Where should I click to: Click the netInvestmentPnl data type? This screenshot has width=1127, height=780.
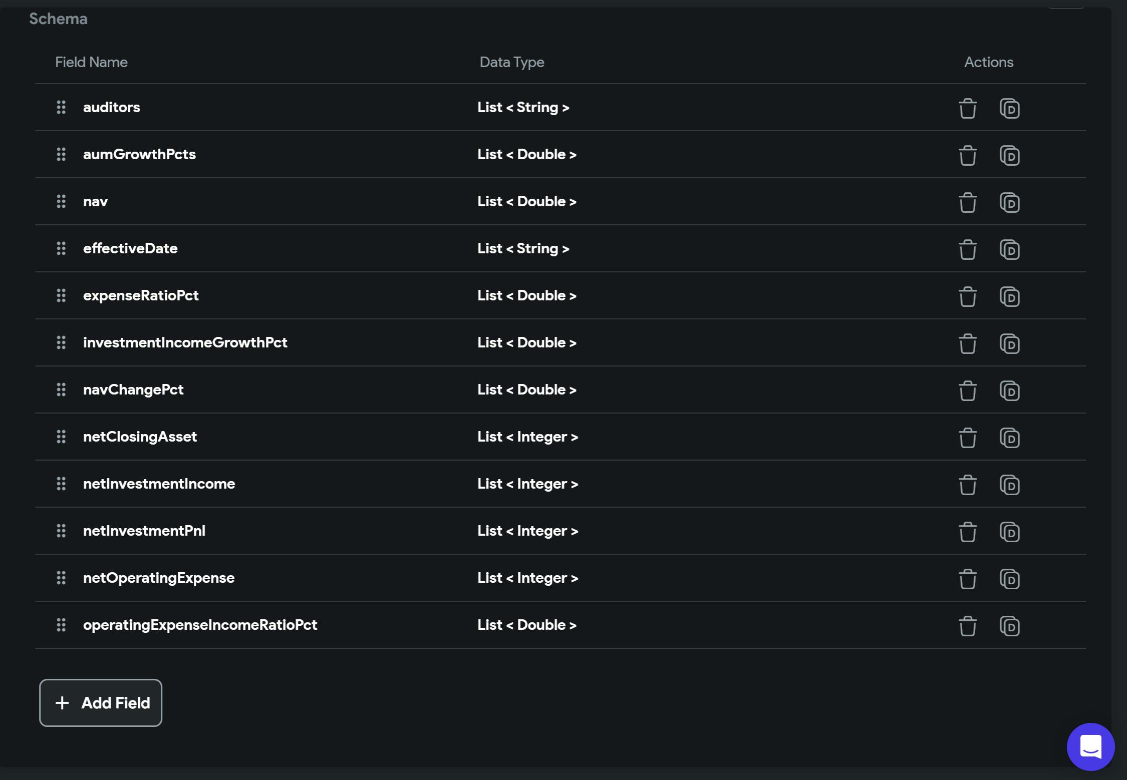527,531
